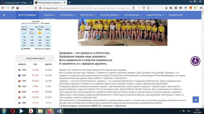Click the kindergarten children group photo
Image resolution: width=204 pixels, height=114 pixels.
click(123, 32)
